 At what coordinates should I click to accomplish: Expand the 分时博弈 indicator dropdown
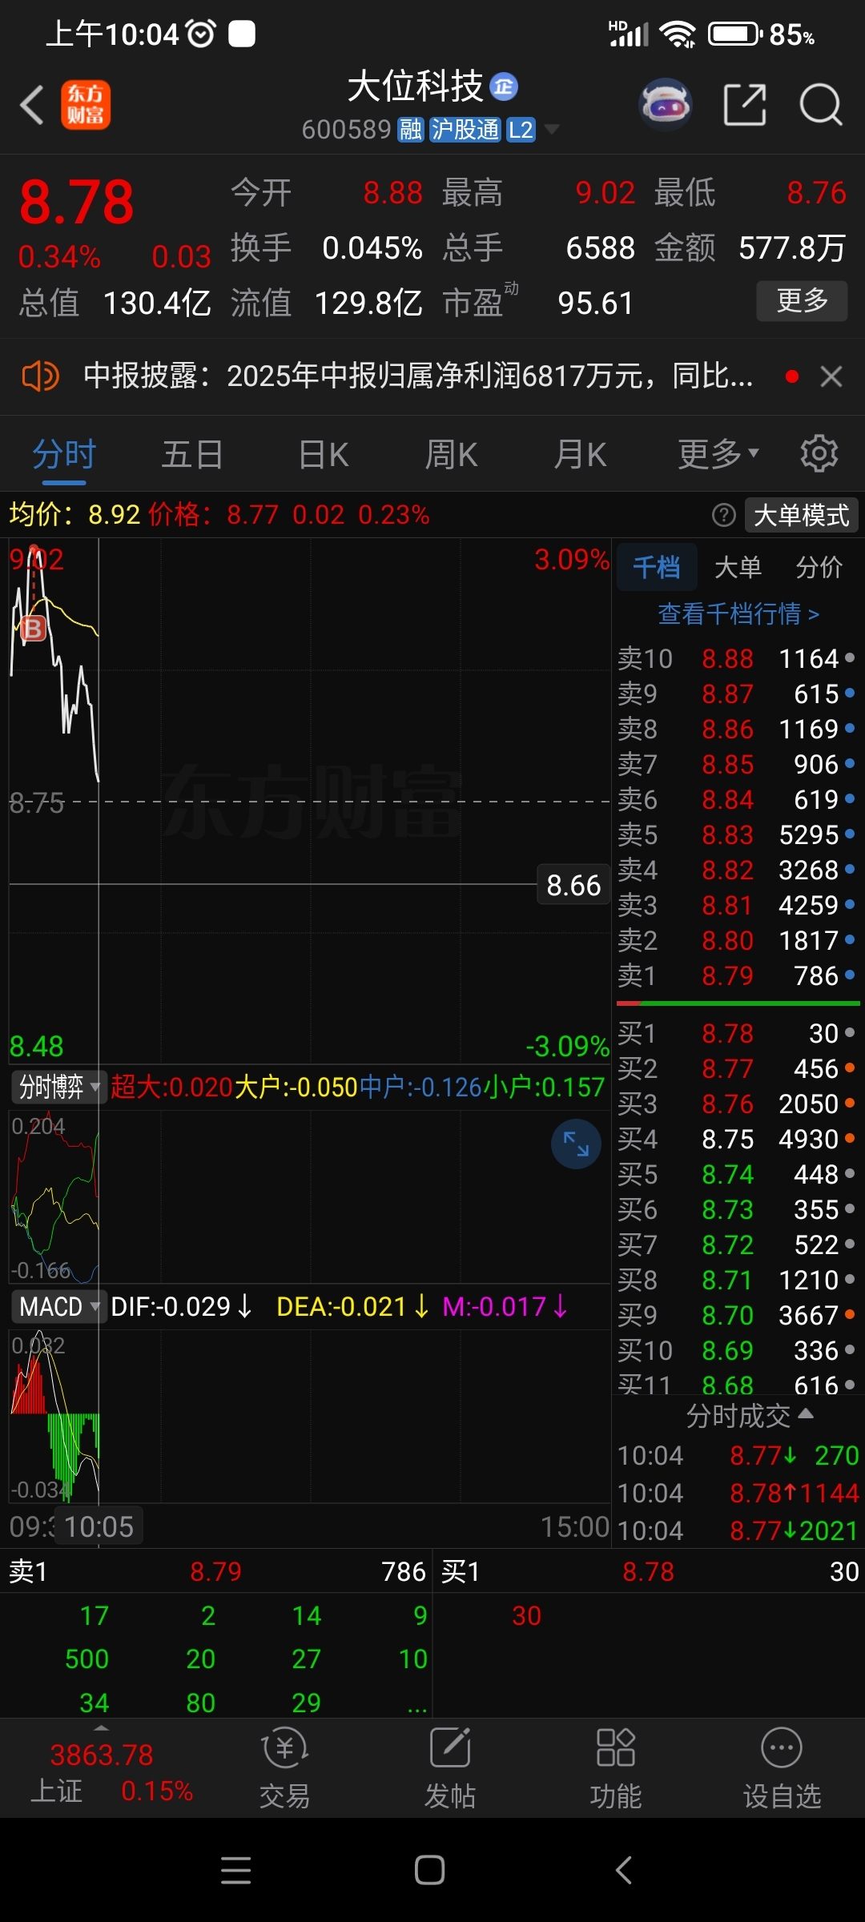click(58, 1087)
